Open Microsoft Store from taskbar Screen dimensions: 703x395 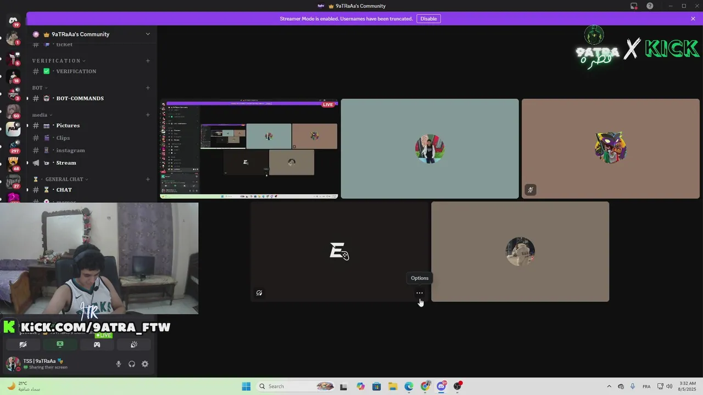click(x=376, y=386)
